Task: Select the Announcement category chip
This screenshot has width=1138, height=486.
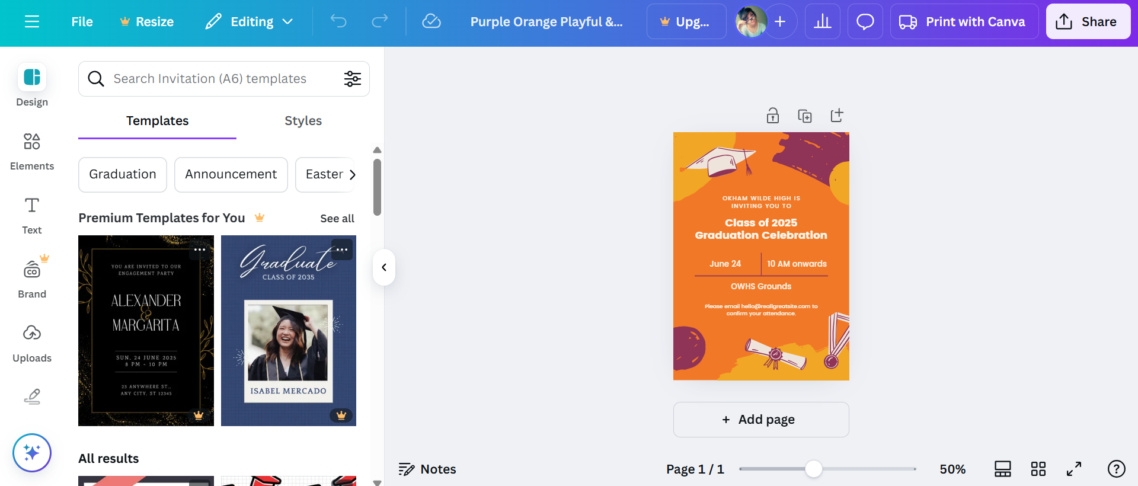Action: (231, 174)
